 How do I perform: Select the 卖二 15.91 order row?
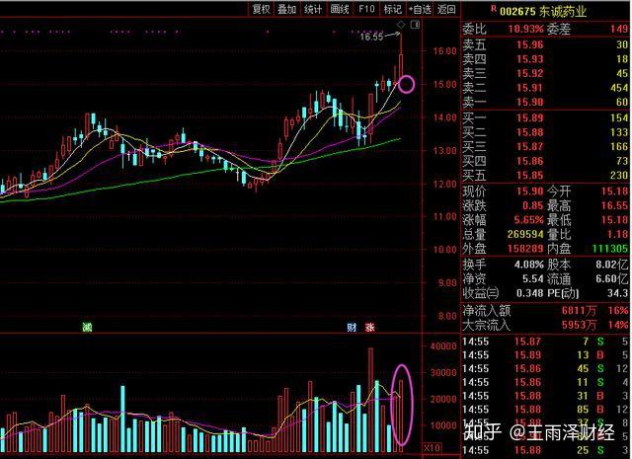coord(545,88)
